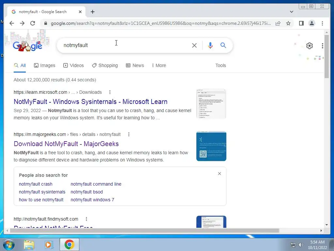Open Chrome side panel
This screenshot has height=251, width=334.
(301, 23)
